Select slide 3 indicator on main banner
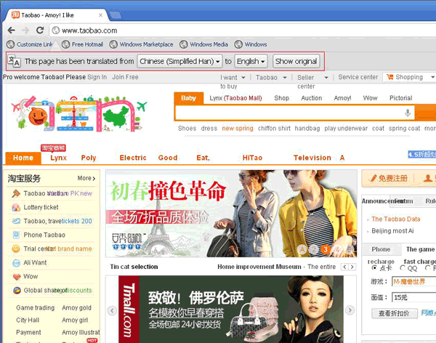The height and width of the screenshot is (343, 436). pyautogui.click(x=325, y=249)
